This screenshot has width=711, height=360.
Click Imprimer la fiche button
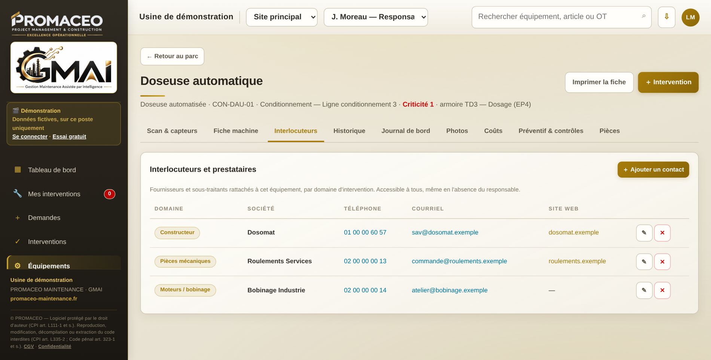coord(599,82)
